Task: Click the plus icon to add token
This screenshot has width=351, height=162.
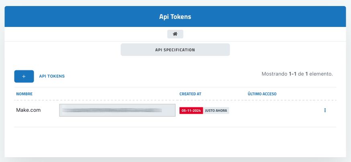Action: 24,76
